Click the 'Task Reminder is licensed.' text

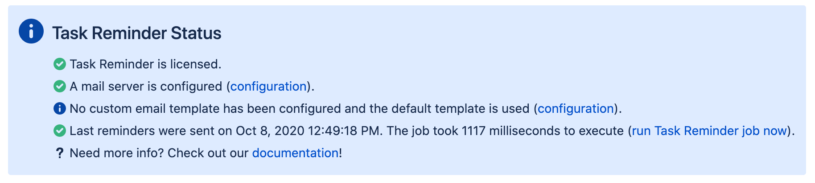(x=145, y=64)
